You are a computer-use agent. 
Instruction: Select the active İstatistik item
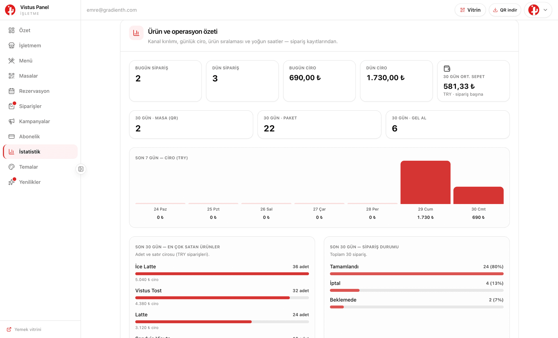point(40,151)
